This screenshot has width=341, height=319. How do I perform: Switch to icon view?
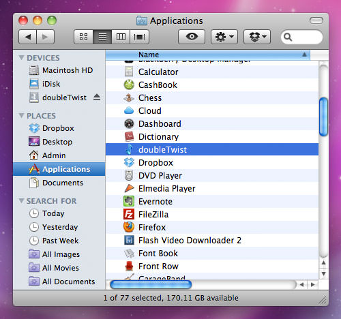pos(83,37)
